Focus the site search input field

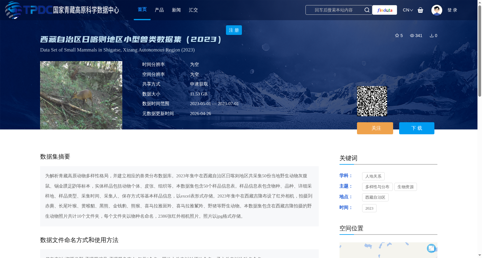[x=334, y=10]
